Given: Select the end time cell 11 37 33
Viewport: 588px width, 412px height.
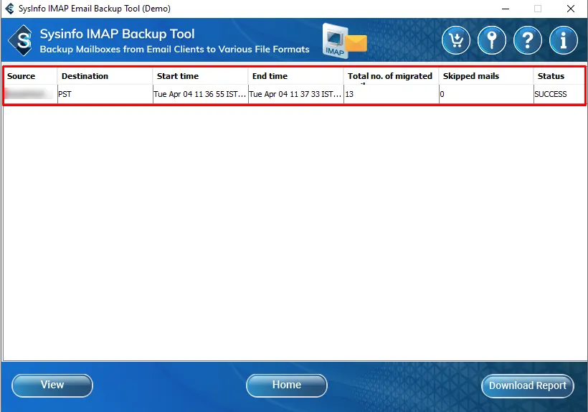Looking at the screenshot, I should 295,94.
